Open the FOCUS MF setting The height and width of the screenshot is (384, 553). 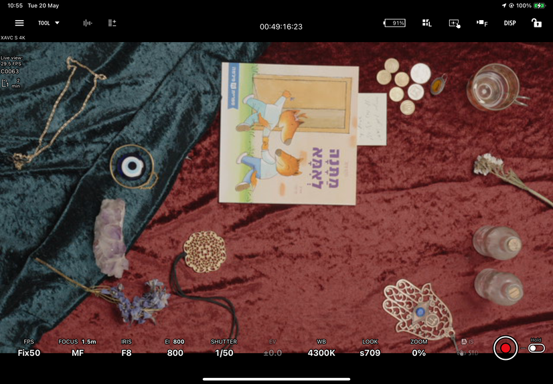77,348
